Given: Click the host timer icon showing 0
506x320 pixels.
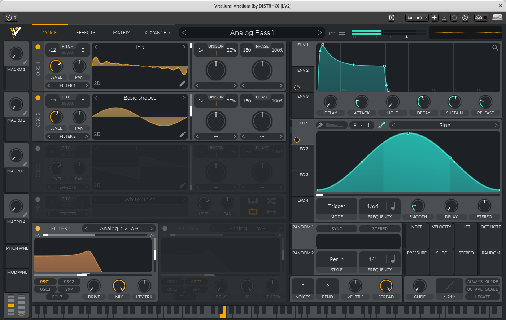Looking at the screenshot, I should click(x=11, y=17).
